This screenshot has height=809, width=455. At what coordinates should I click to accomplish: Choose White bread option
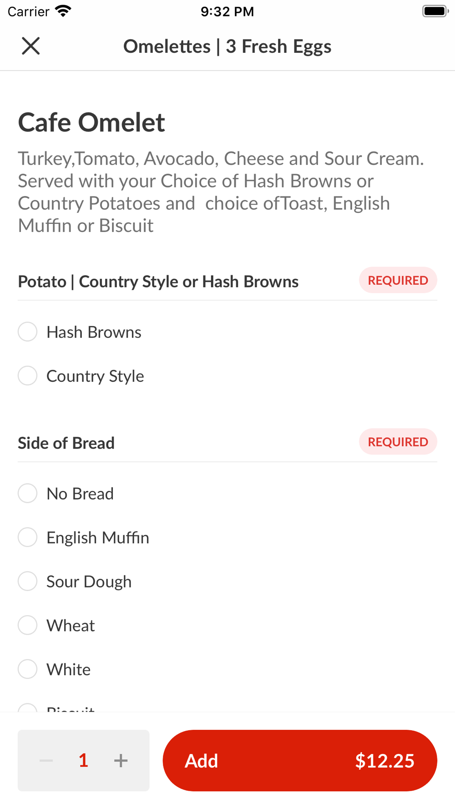coord(28,669)
